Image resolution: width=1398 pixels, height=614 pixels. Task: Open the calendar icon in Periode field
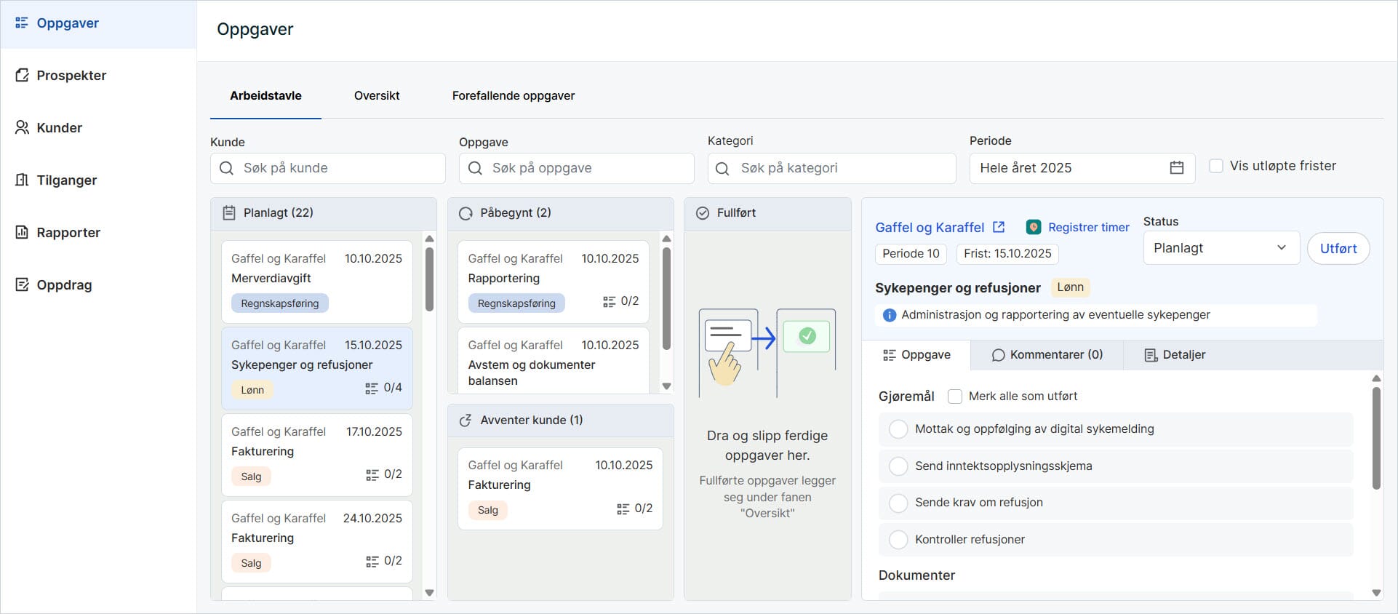(x=1176, y=168)
